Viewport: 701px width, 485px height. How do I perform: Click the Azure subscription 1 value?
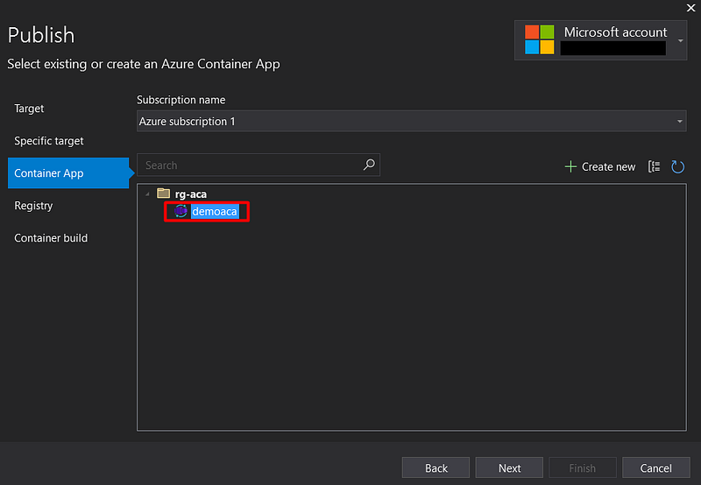coord(187,122)
